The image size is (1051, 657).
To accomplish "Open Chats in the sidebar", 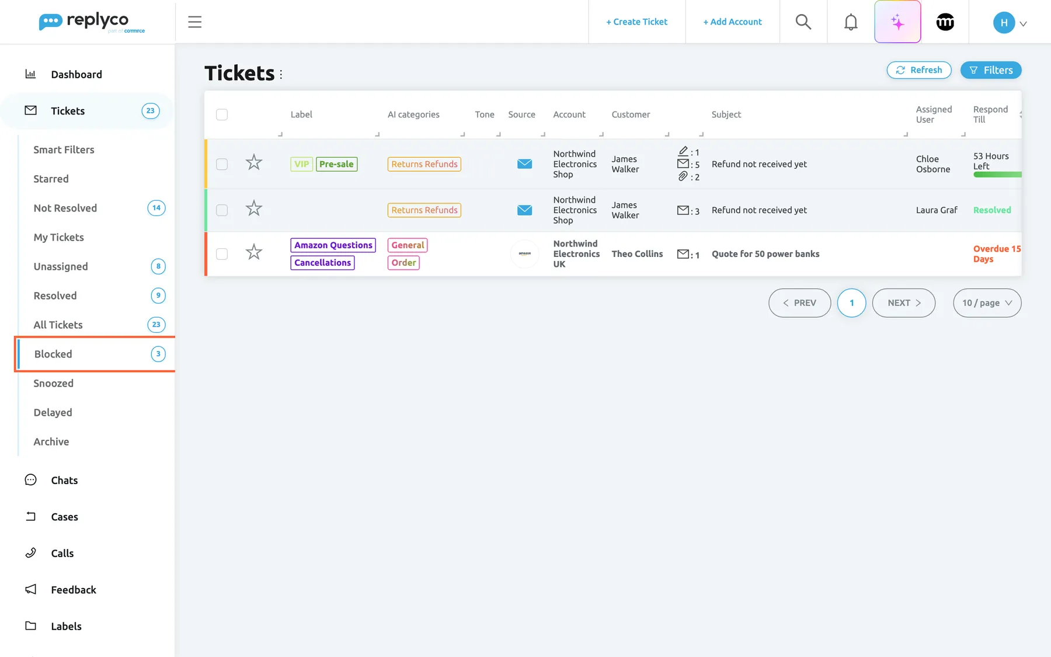I will pos(64,480).
